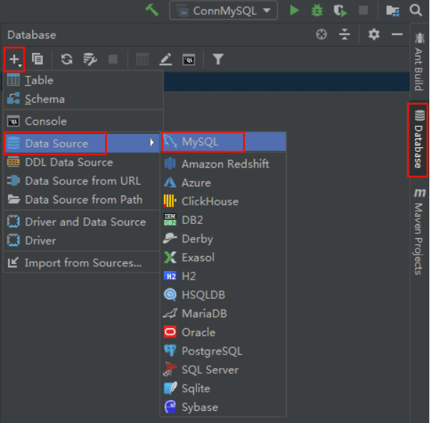Click the gray stop square in the top toolbar
Screen dimensions: 430x423
363,11
